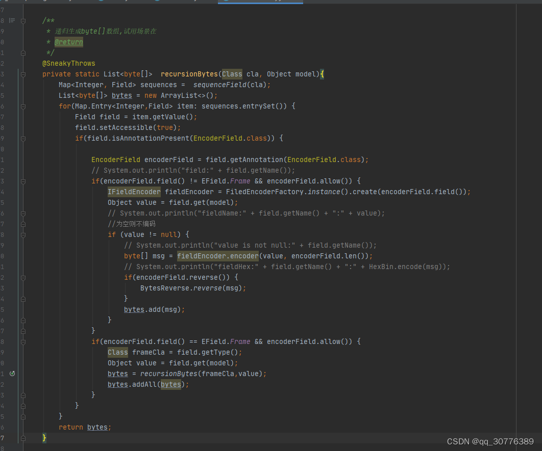Screen dimensions: 542x451
Task: Click 'item.getValue()' call
Action: [x=162, y=117]
